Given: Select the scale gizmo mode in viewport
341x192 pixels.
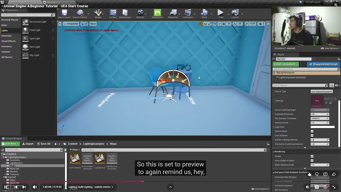Looking at the screenshot, I should coord(210,24).
